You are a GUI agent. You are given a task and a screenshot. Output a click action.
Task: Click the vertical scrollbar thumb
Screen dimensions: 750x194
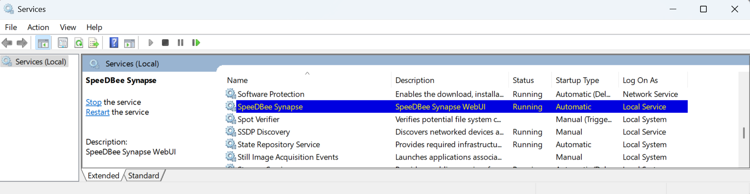point(744,133)
